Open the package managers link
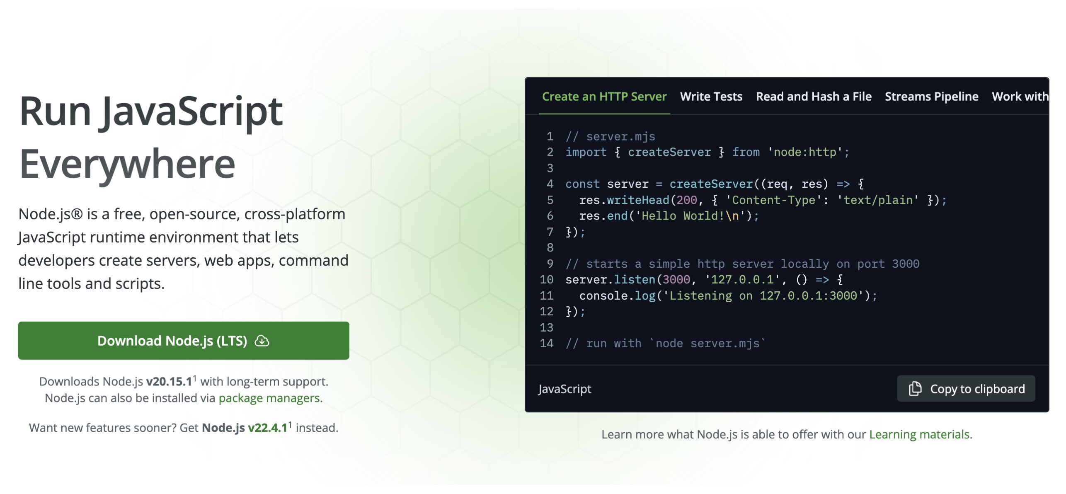The height and width of the screenshot is (494, 1066). click(269, 398)
